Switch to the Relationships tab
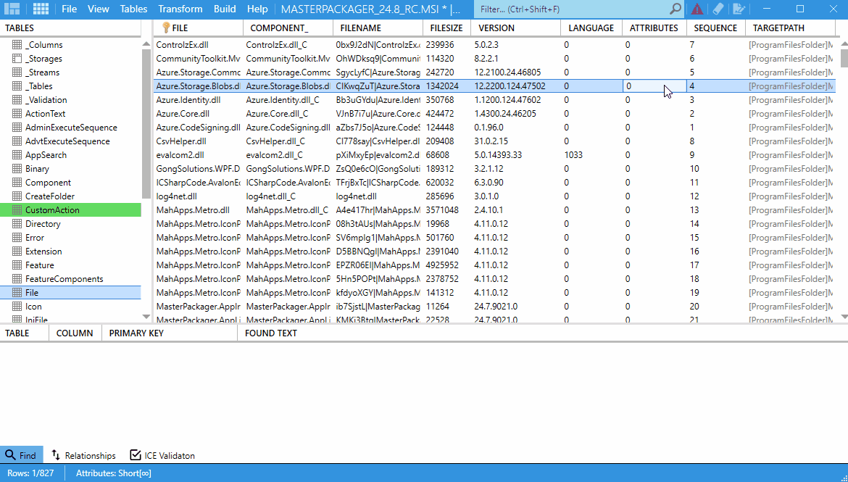The image size is (848, 482). [x=84, y=455]
